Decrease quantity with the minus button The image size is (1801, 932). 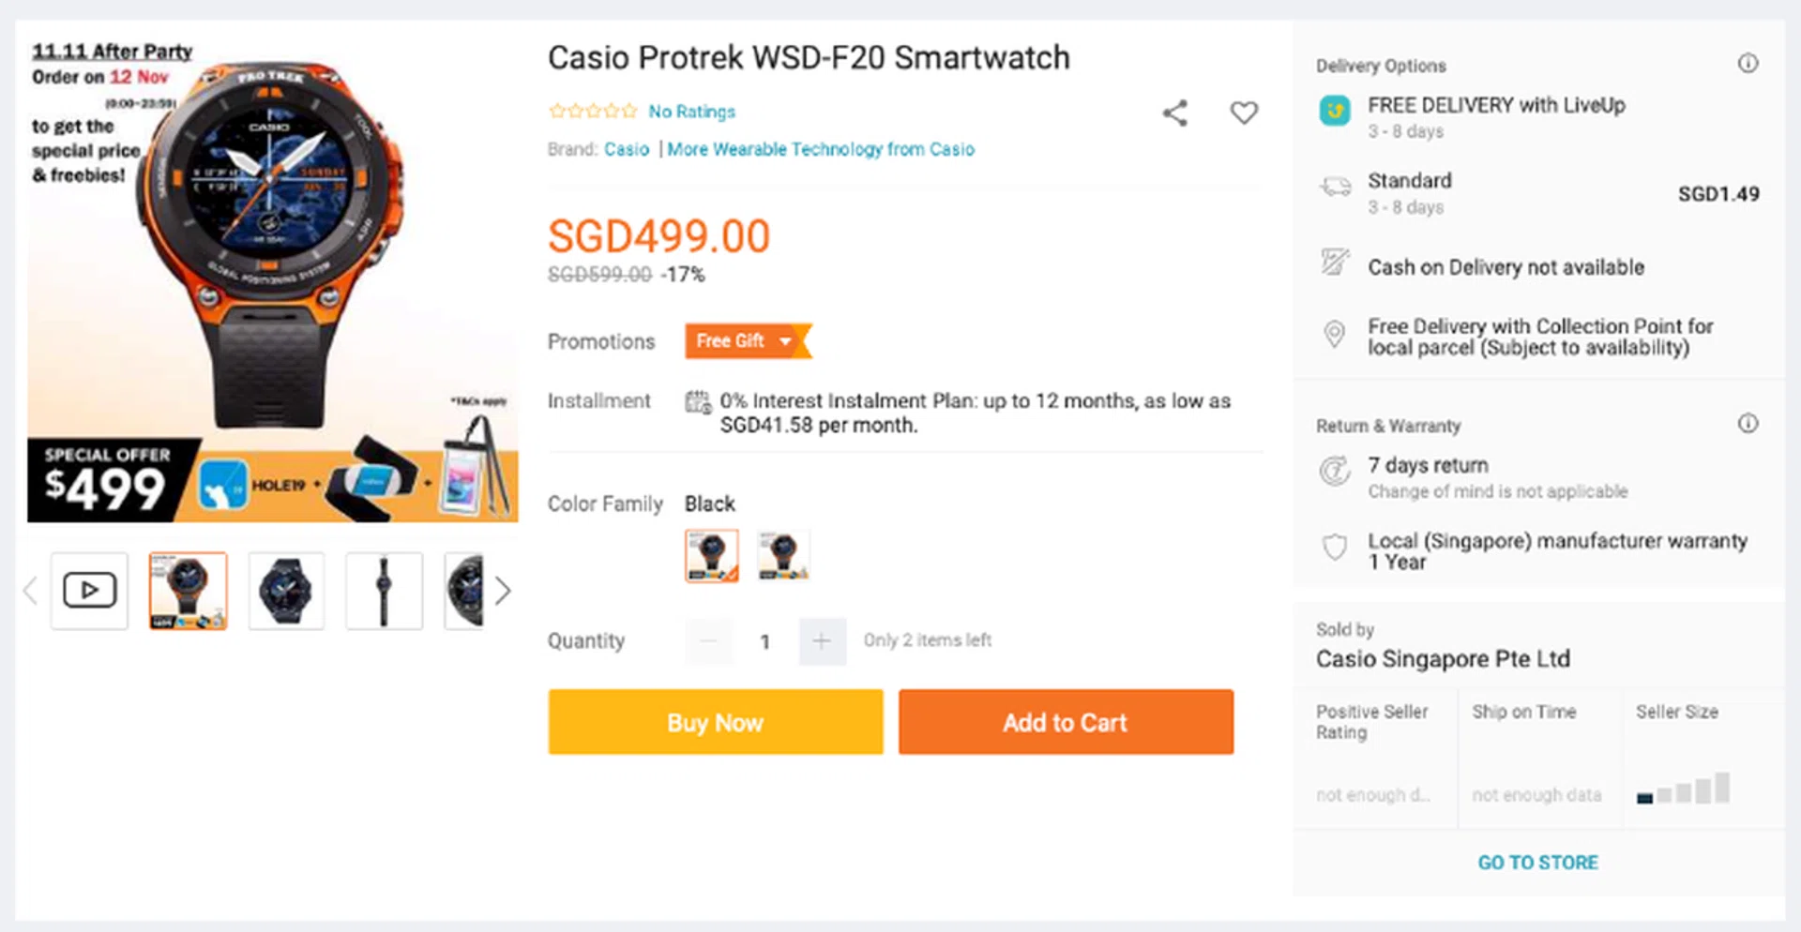708,641
